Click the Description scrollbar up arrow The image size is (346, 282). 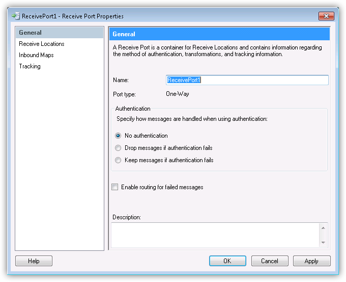click(323, 228)
